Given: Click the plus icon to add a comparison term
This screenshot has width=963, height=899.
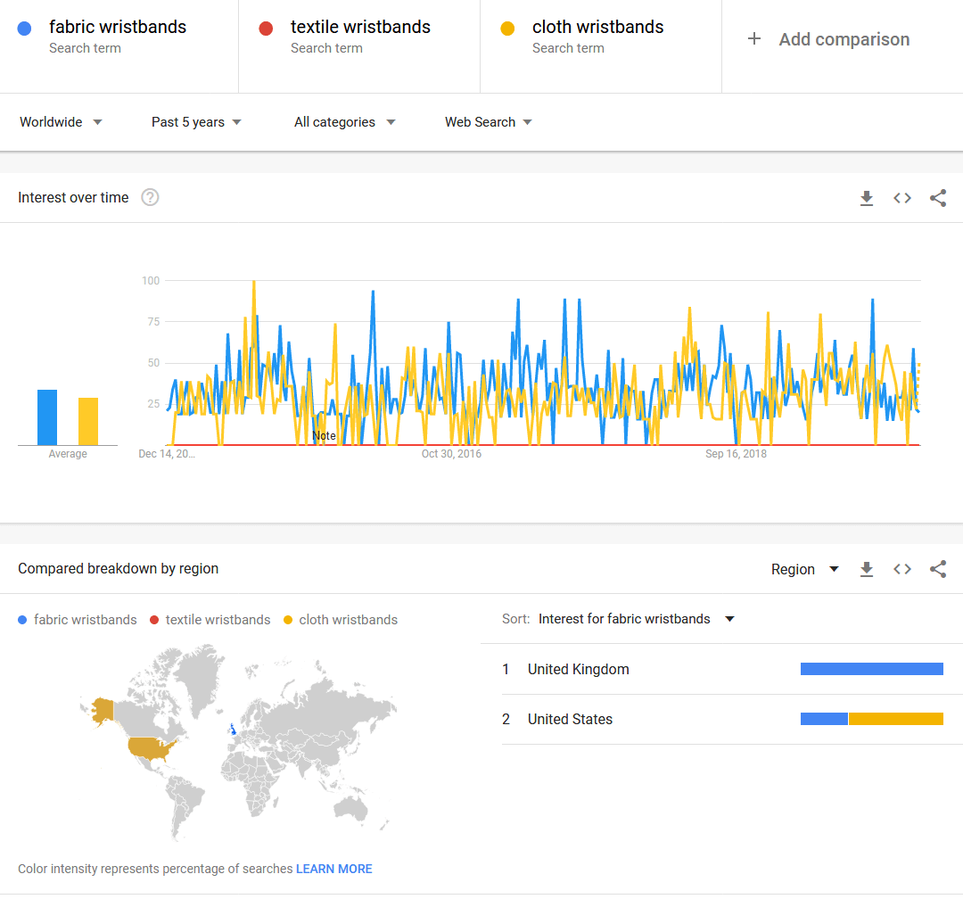Looking at the screenshot, I should coord(754,39).
